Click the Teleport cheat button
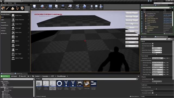The height and width of the screenshot is (98, 174). pos(132,46)
